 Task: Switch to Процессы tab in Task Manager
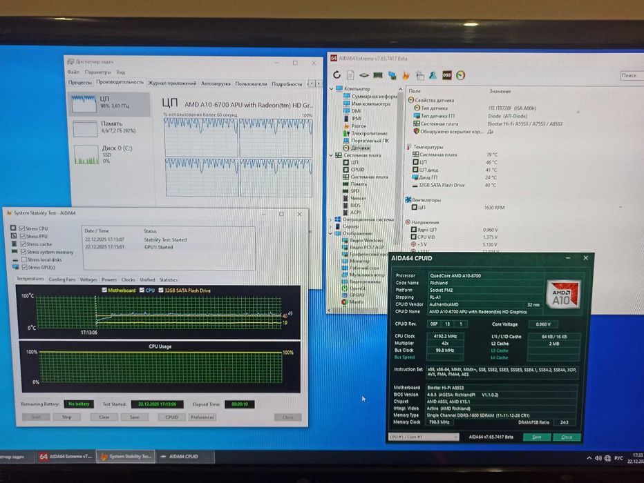79,82
